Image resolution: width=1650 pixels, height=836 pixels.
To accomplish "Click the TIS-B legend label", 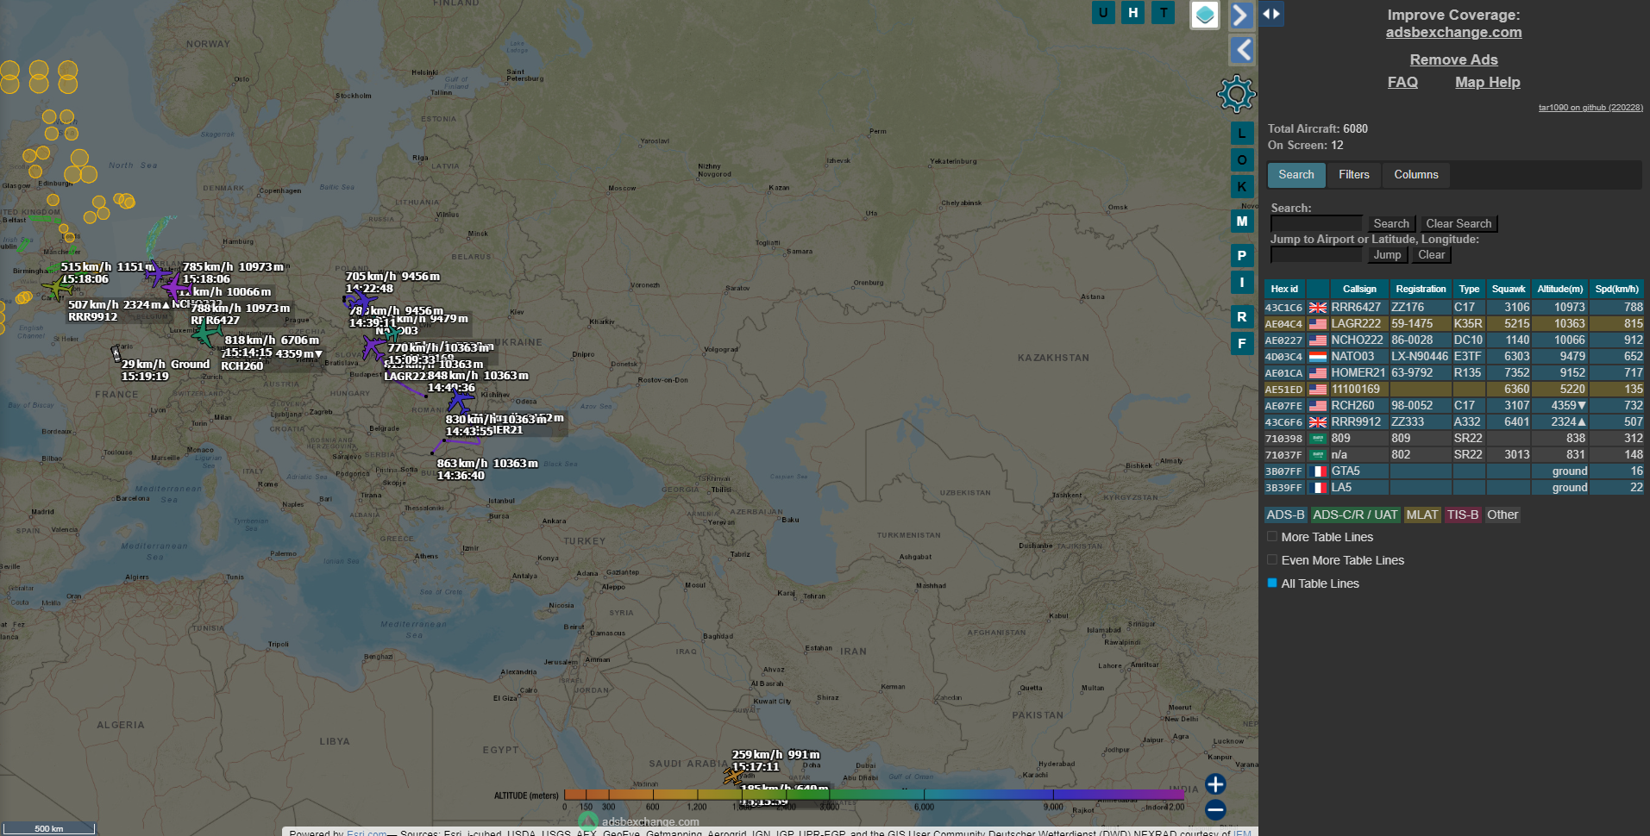I will [1463, 515].
